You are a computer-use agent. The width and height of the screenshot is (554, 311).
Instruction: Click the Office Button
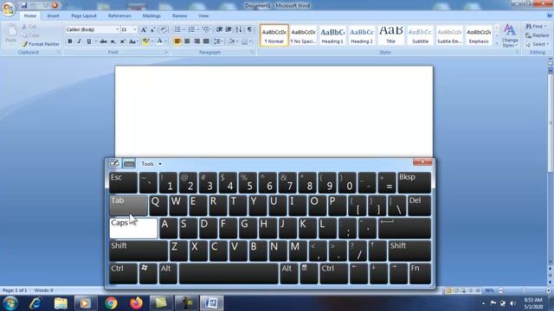pos(8,9)
